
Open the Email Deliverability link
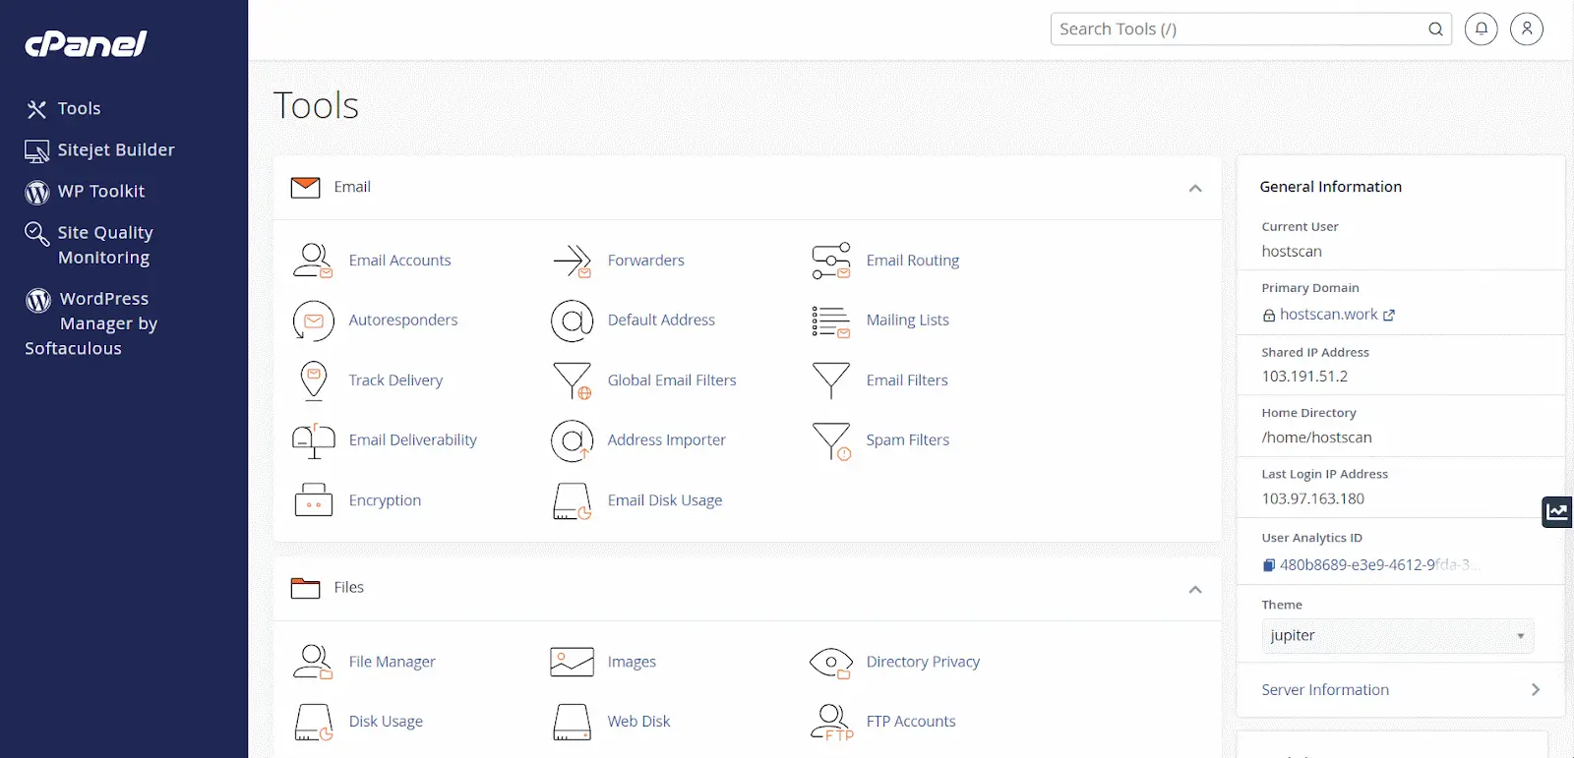coord(412,440)
